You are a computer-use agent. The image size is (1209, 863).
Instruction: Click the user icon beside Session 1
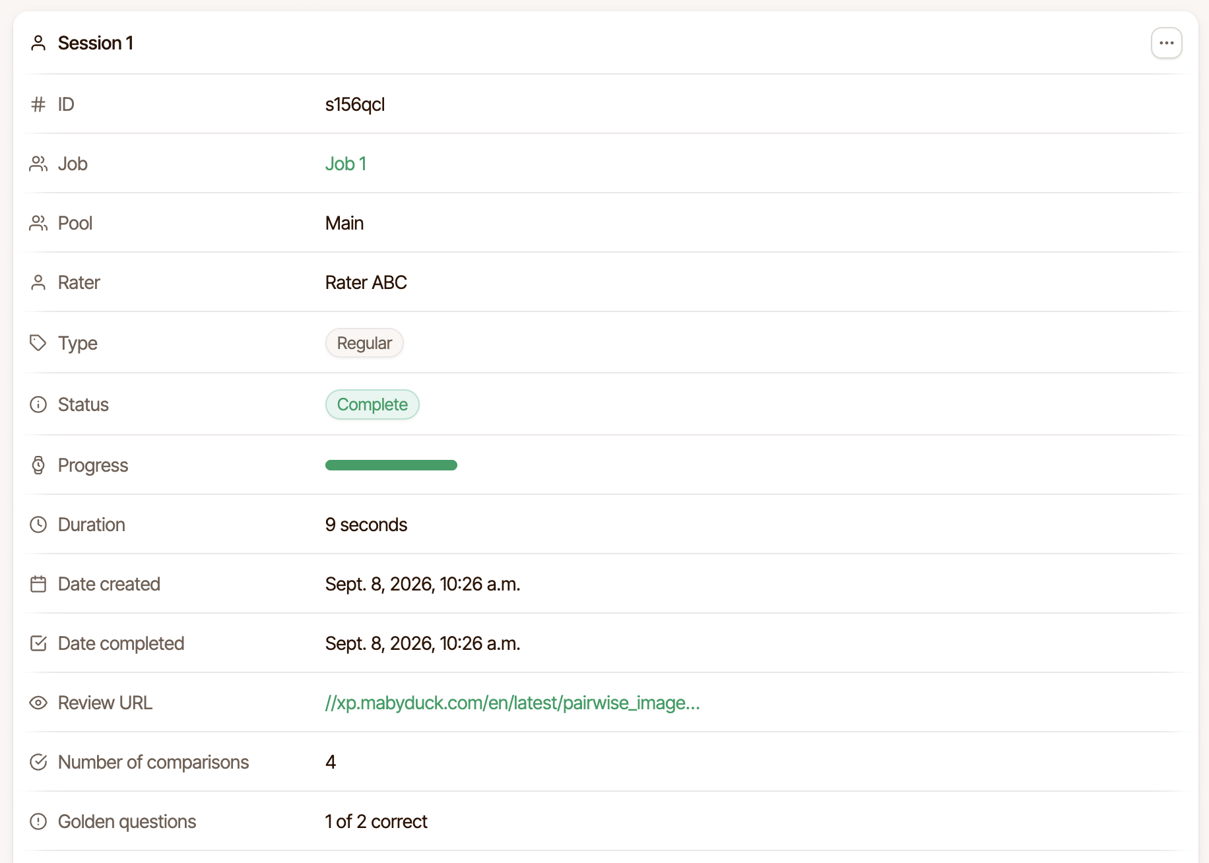[x=38, y=43]
